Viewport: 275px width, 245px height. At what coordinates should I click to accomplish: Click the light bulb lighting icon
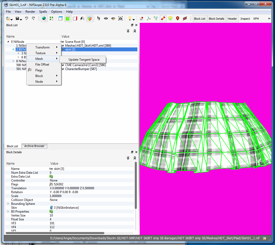point(130,18)
